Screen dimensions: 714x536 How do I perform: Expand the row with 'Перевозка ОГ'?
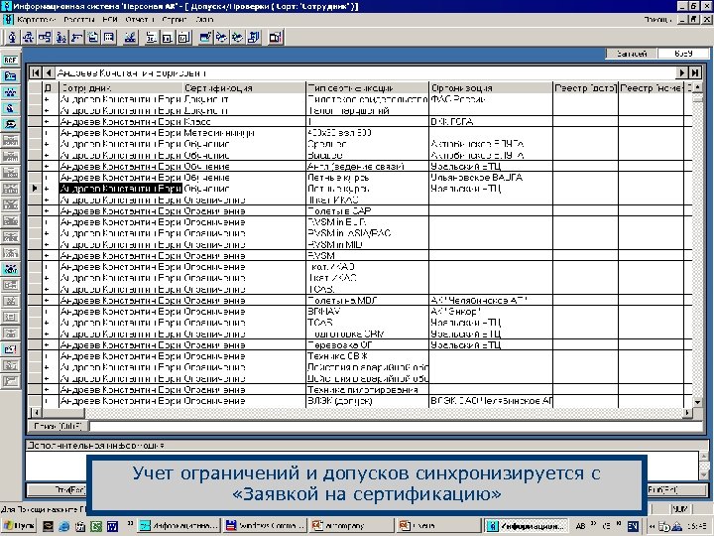47,345
